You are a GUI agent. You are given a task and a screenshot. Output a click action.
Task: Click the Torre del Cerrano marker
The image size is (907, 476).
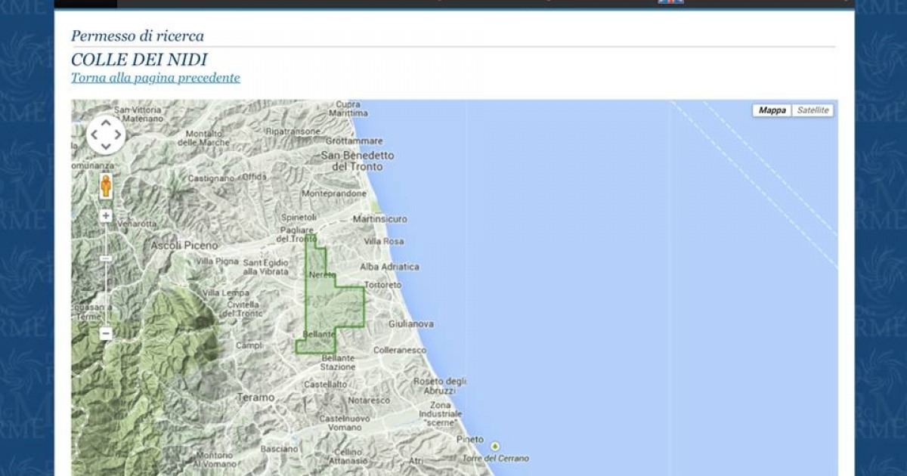(x=495, y=446)
